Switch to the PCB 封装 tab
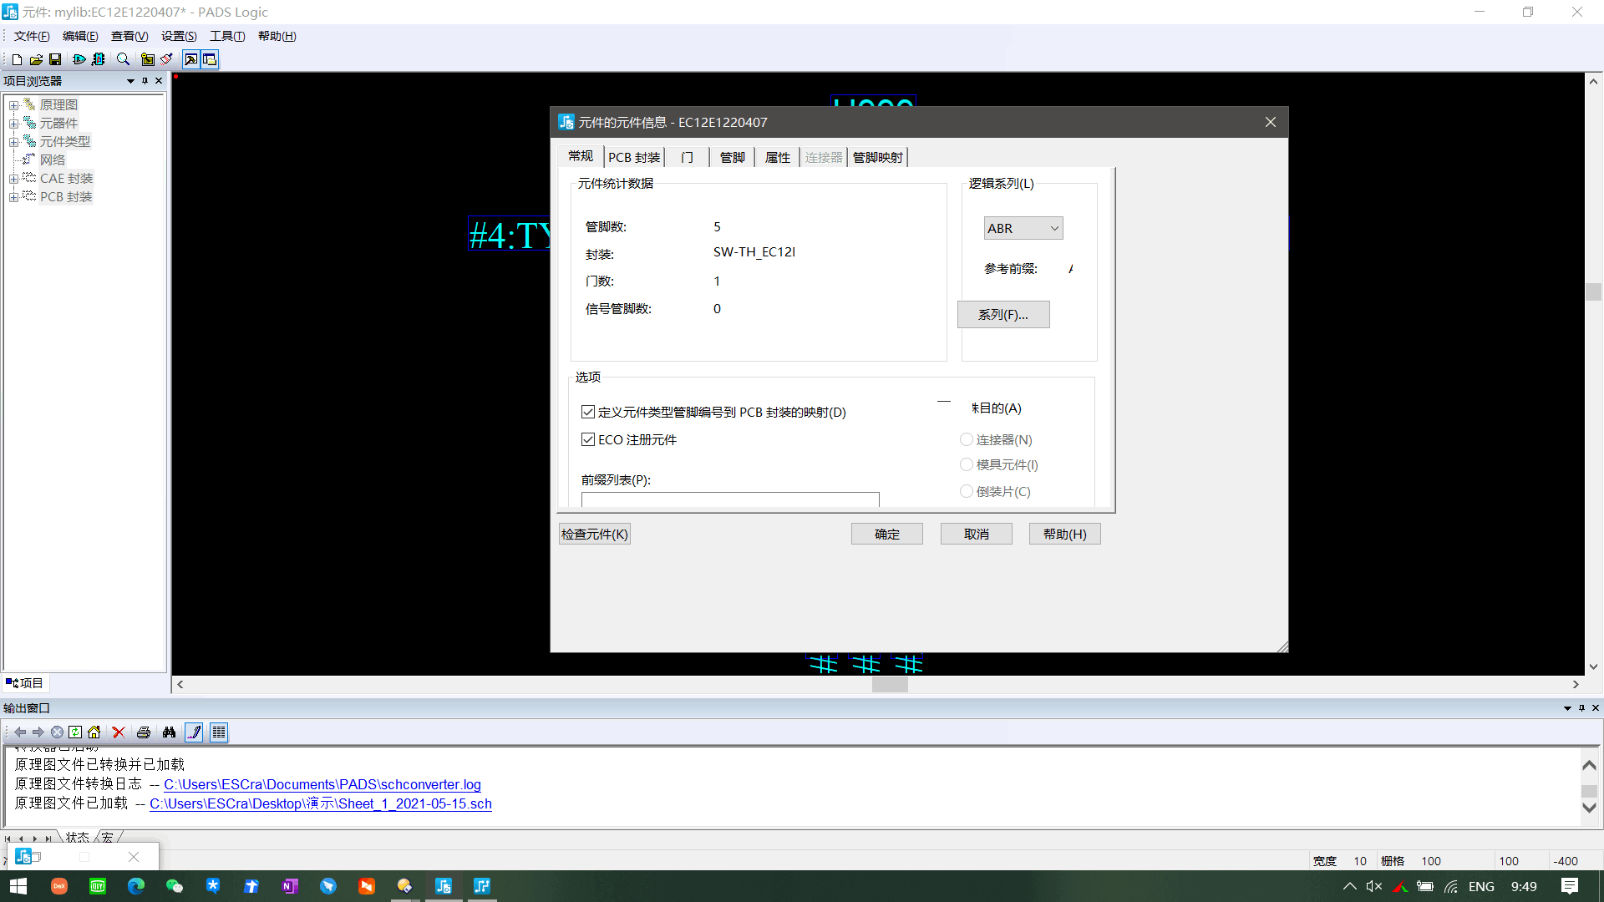The height and width of the screenshot is (902, 1604). [634, 158]
